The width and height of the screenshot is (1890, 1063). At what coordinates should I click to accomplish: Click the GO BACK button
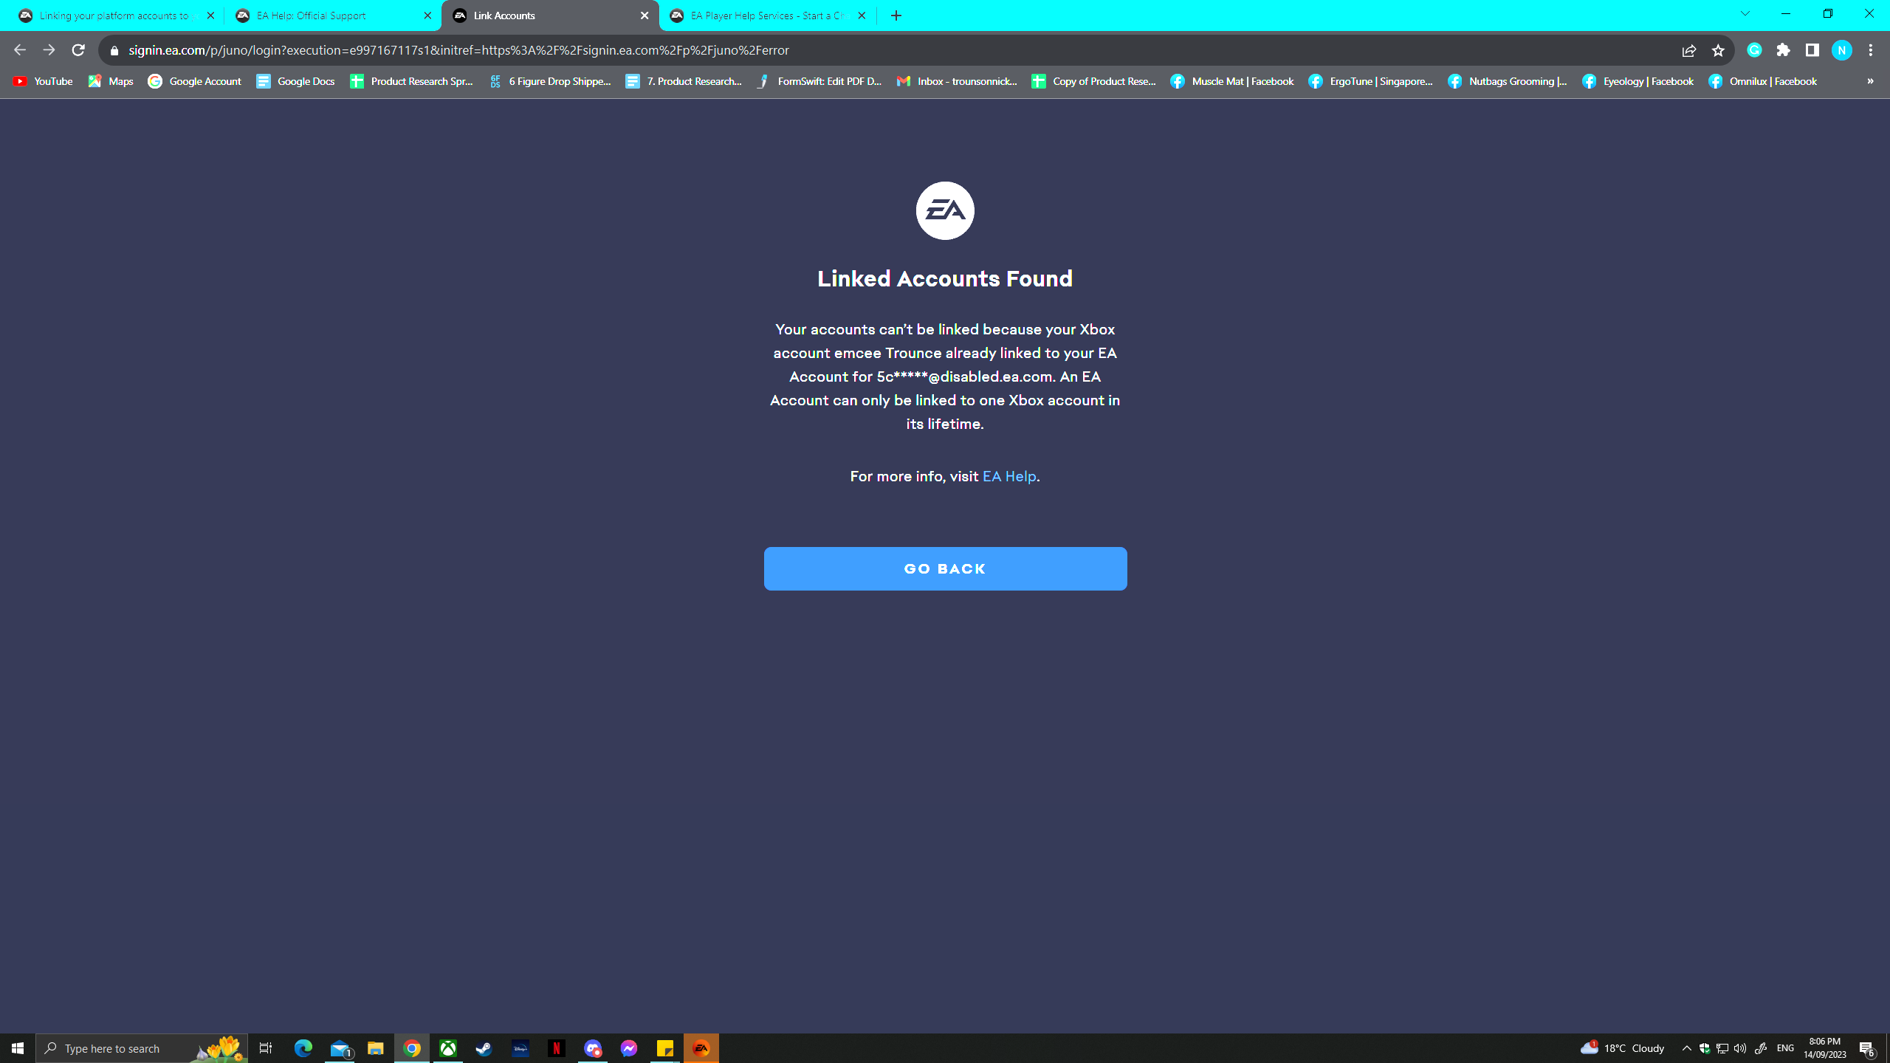coord(945,568)
